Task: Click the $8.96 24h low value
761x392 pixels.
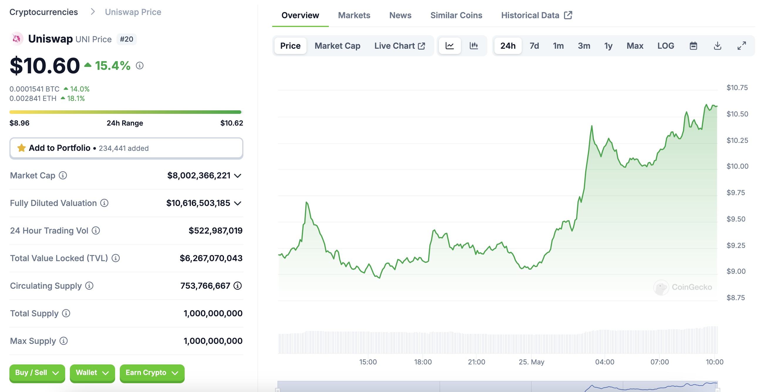Action: [19, 123]
